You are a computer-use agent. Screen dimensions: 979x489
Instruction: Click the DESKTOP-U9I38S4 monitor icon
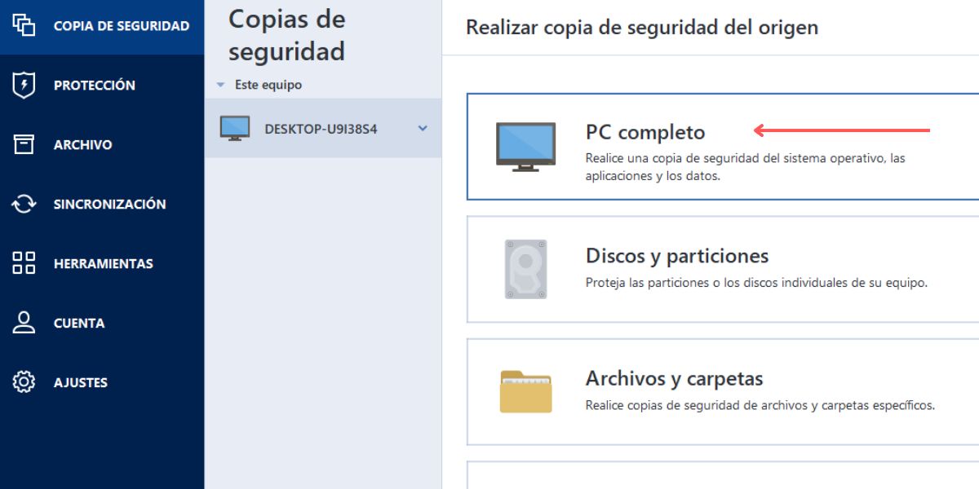(235, 128)
